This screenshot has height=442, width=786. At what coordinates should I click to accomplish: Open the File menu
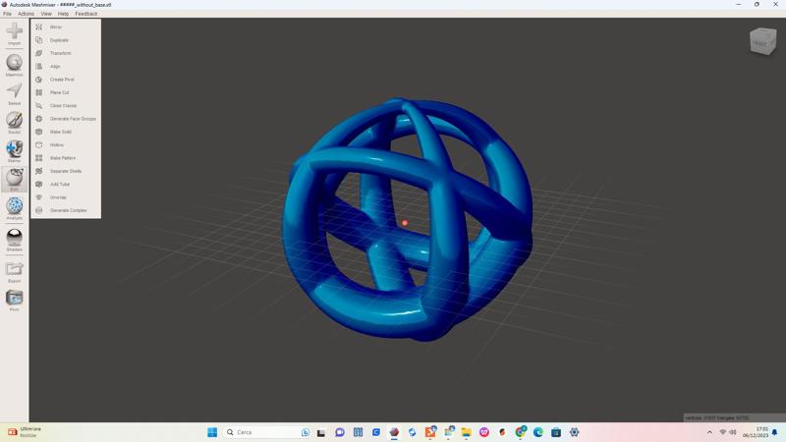[x=7, y=14]
